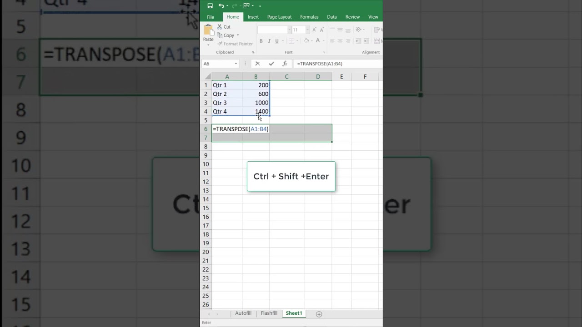Open the Page Layout tab
This screenshot has width=582, height=327.
[279, 17]
